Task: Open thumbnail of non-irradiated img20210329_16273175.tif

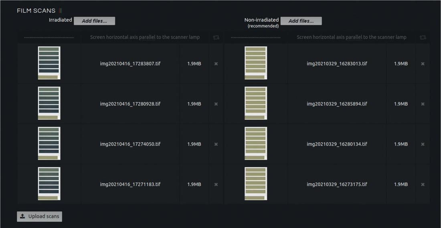Action: (x=256, y=184)
